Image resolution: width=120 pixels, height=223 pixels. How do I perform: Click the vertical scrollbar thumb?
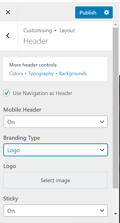(116, 108)
